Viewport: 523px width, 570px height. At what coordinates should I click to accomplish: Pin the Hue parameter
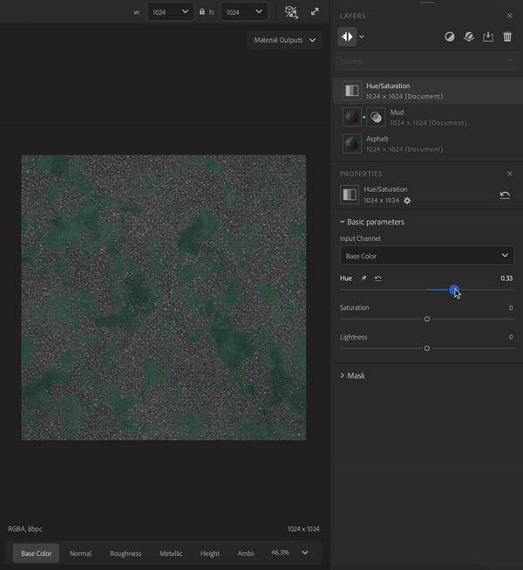click(x=364, y=278)
